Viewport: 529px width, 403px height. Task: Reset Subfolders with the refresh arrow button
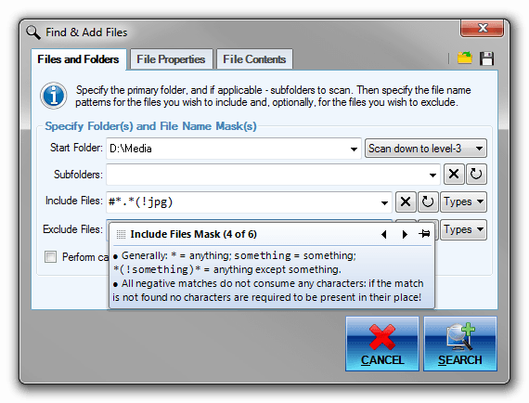click(x=476, y=175)
